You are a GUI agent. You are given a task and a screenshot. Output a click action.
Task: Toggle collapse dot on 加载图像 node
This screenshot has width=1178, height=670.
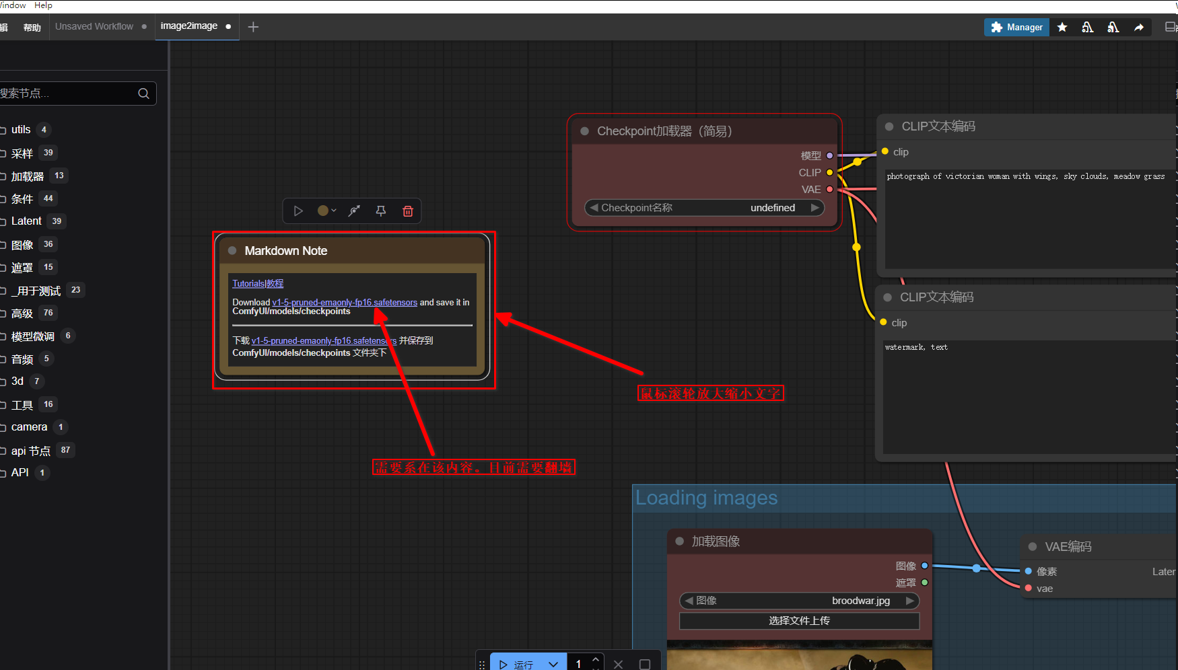point(680,542)
